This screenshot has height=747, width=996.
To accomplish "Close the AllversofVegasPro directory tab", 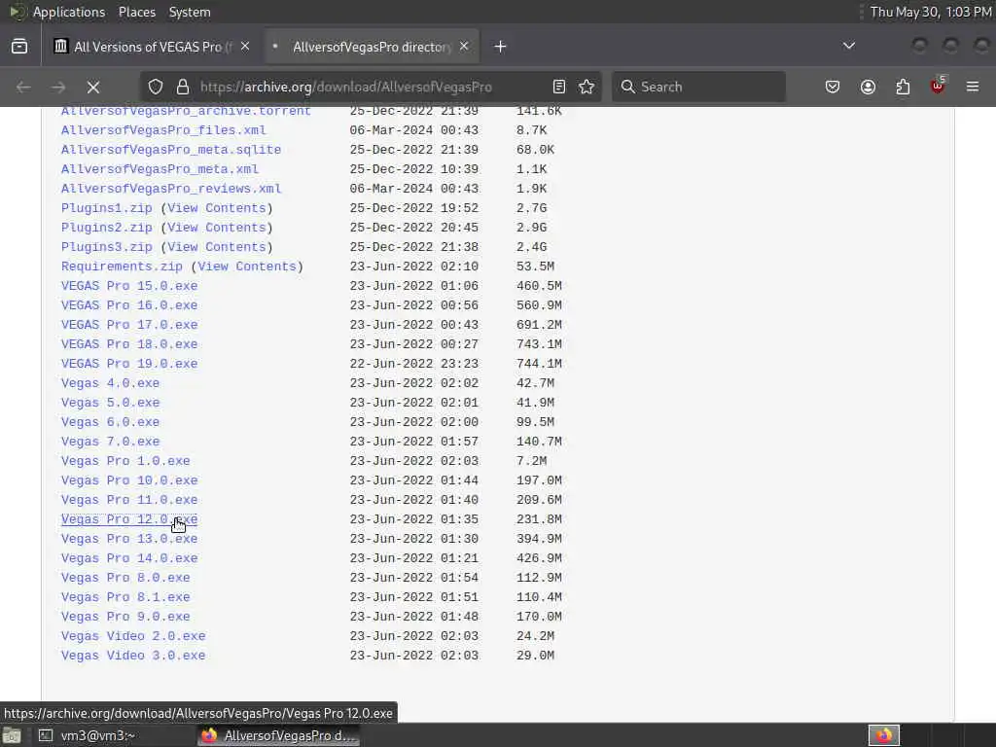I will [x=464, y=47].
